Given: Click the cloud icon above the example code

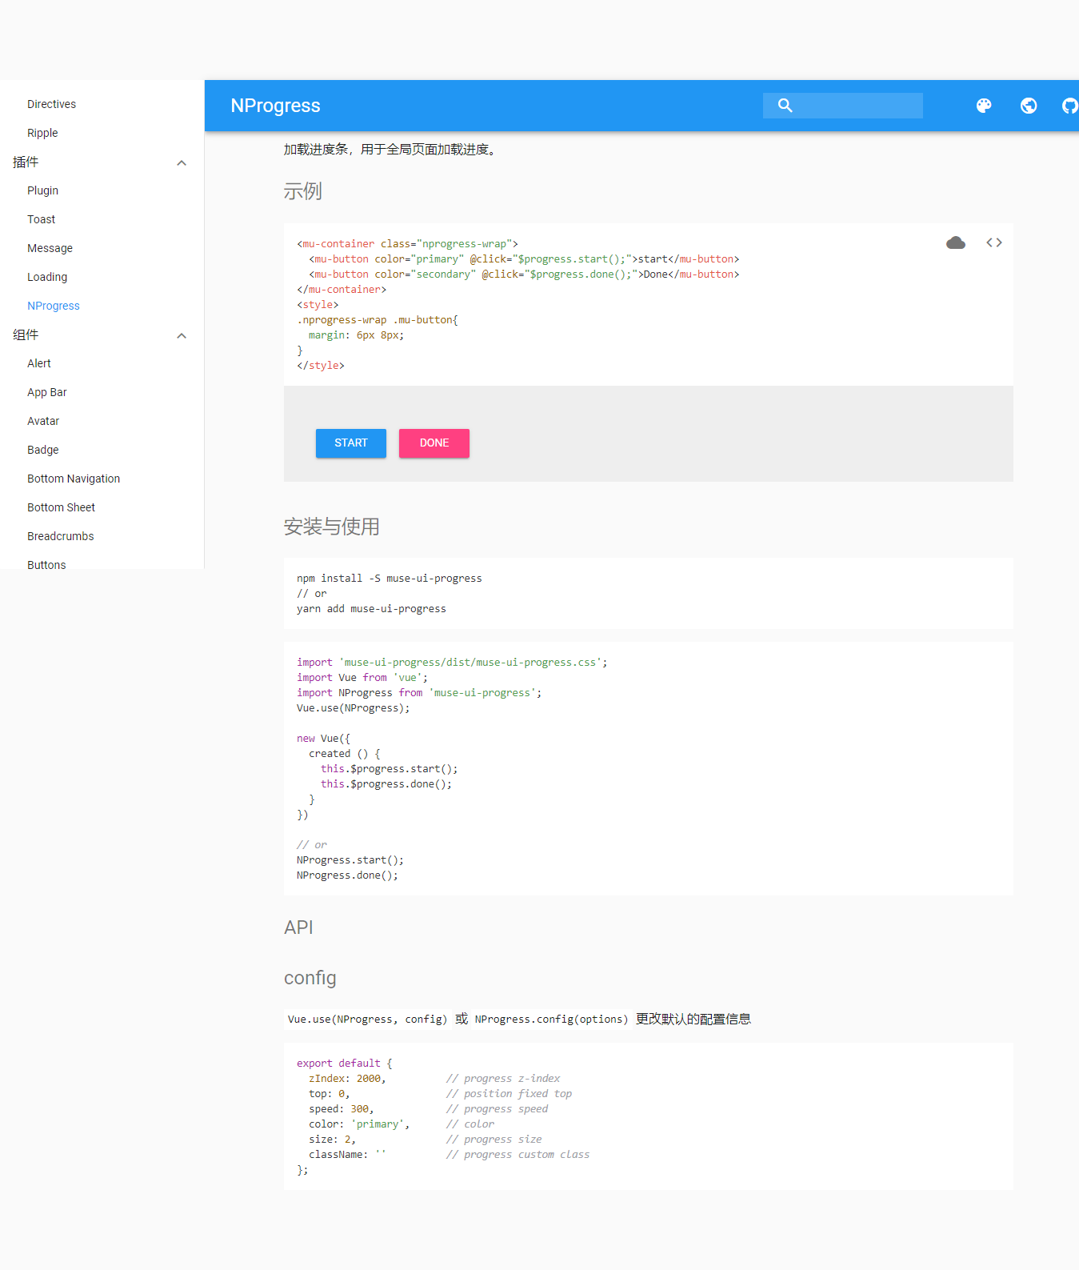Looking at the screenshot, I should tap(956, 242).
